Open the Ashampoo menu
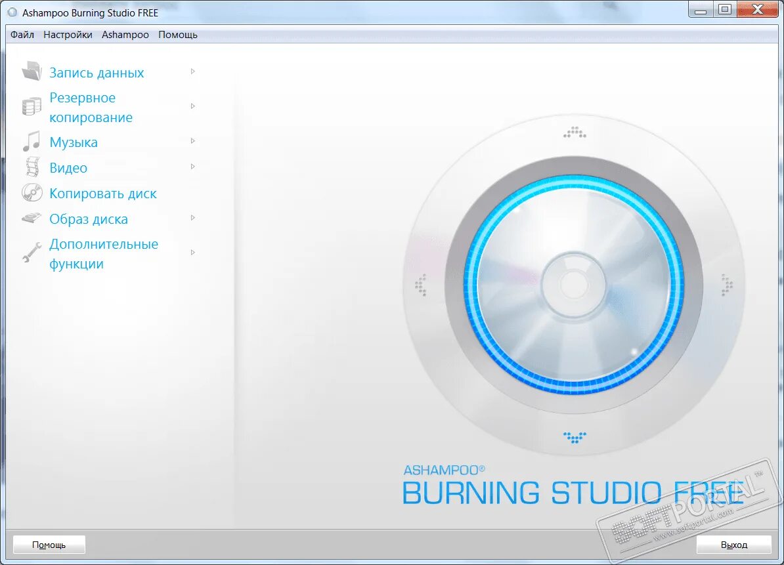The image size is (784, 565). [125, 35]
